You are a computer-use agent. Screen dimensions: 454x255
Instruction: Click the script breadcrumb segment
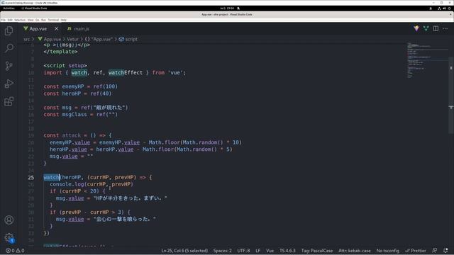coord(128,39)
